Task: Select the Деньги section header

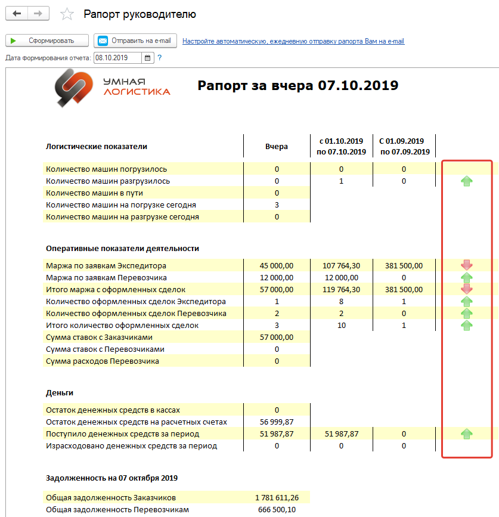Action: click(60, 393)
